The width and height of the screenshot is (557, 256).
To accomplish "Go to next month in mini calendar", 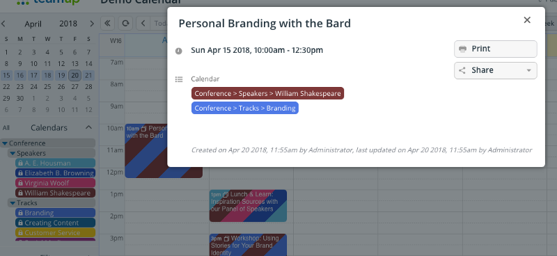I will point(92,24).
